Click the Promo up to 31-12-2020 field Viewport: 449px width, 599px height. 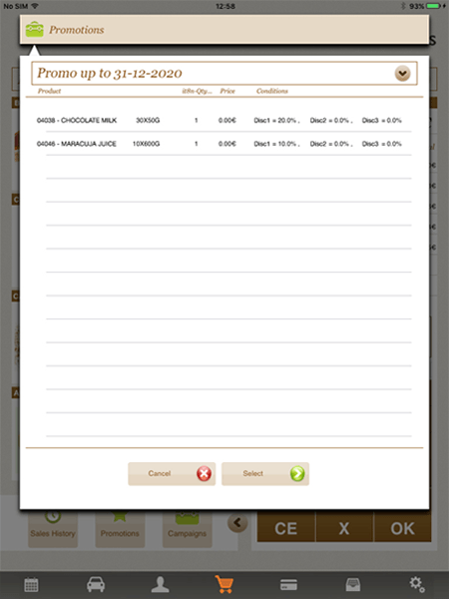(224, 73)
